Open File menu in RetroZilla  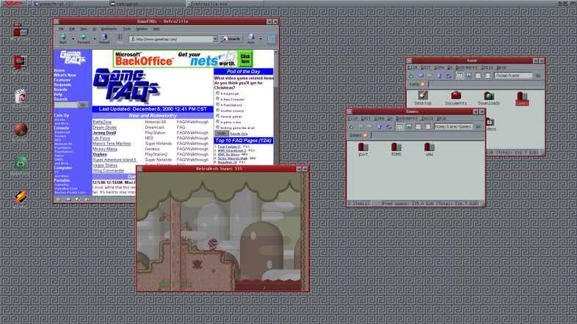pos(62,29)
